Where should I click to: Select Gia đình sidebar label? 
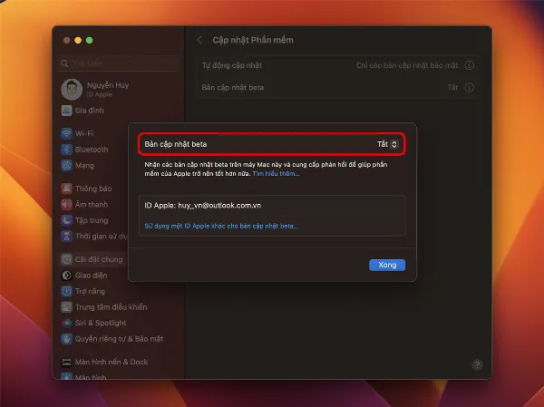click(89, 111)
